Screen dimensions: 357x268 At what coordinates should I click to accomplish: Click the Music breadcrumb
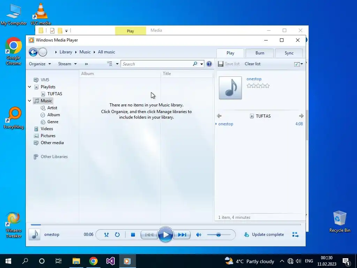85,52
